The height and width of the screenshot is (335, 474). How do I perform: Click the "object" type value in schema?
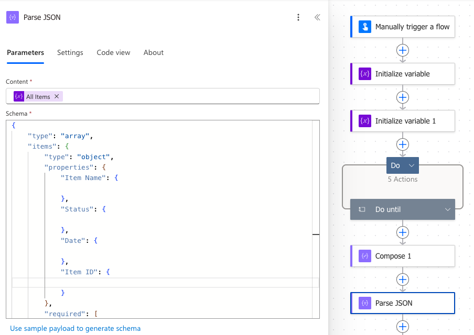(x=93, y=157)
